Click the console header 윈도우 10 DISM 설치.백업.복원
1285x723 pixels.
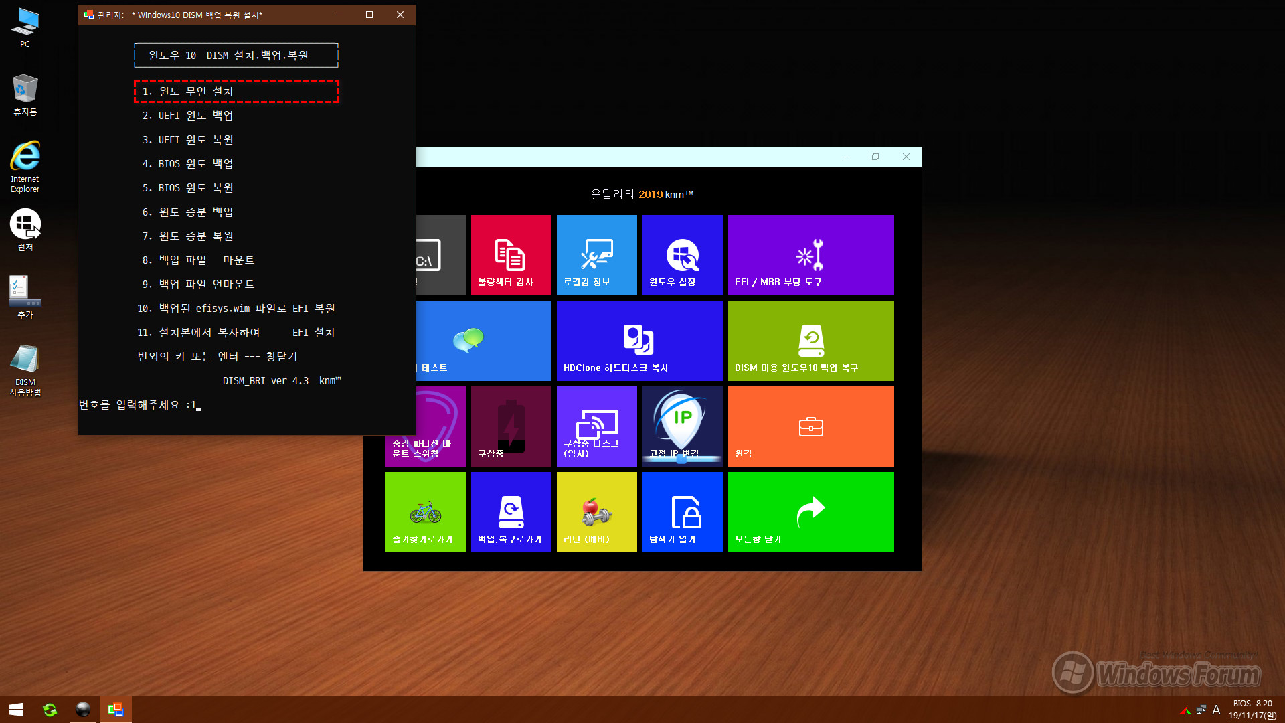tap(236, 56)
